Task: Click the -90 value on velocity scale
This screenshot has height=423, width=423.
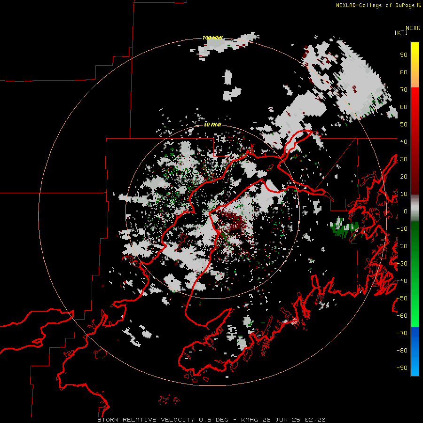Action: (402, 368)
